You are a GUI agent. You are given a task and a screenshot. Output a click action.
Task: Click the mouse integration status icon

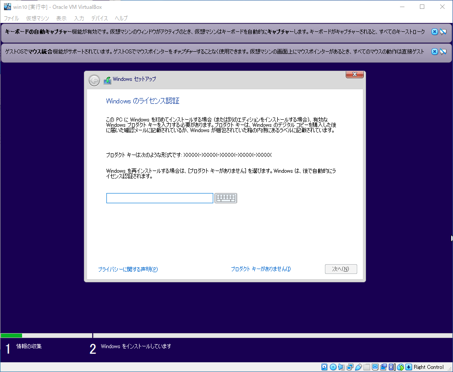400,367
